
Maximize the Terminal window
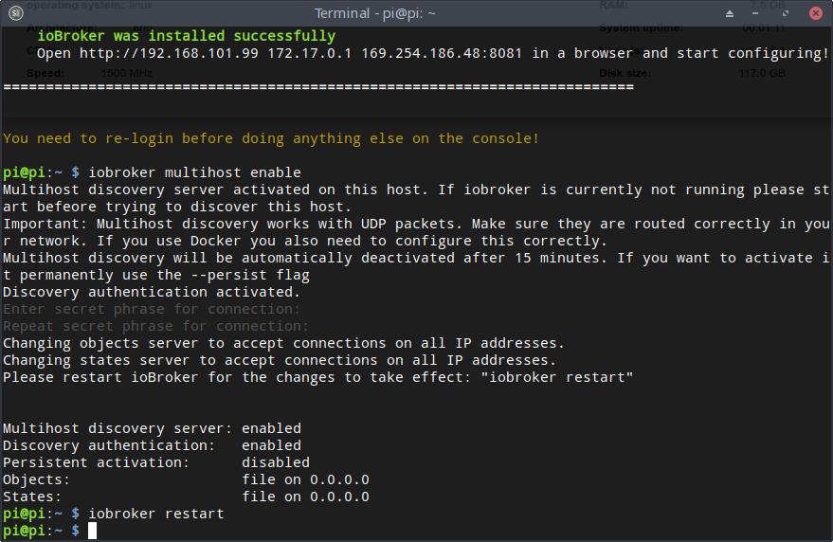[x=786, y=13]
